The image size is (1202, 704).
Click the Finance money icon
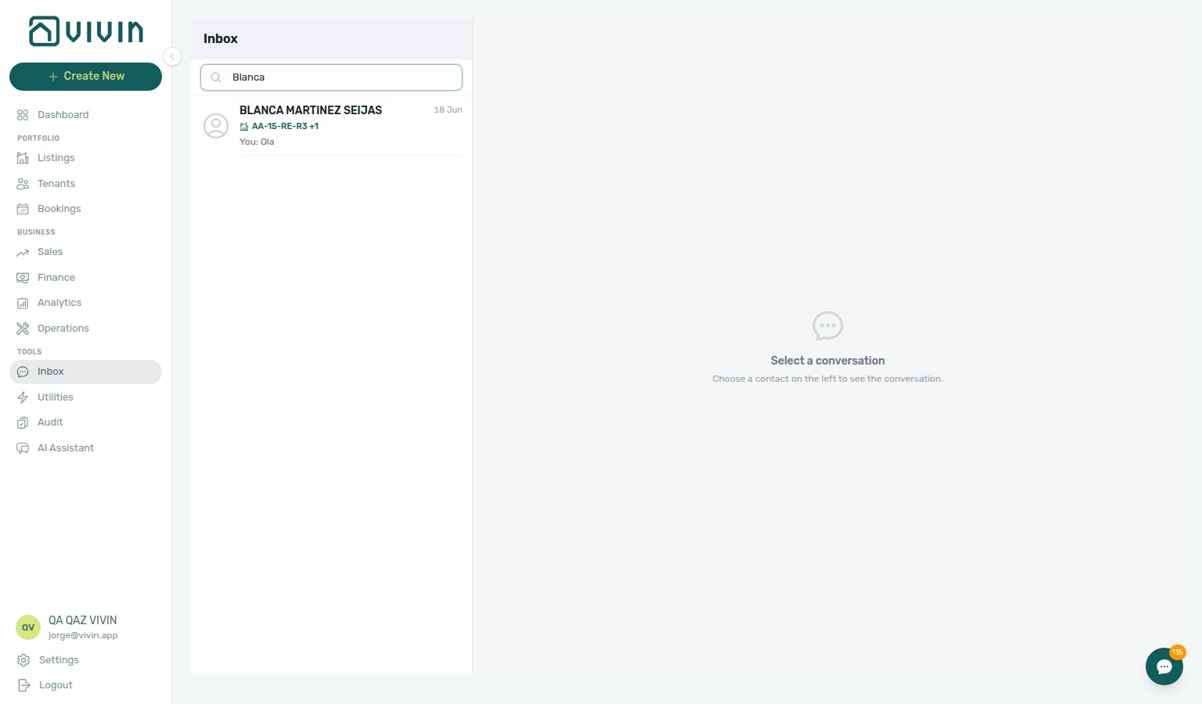pos(23,278)
